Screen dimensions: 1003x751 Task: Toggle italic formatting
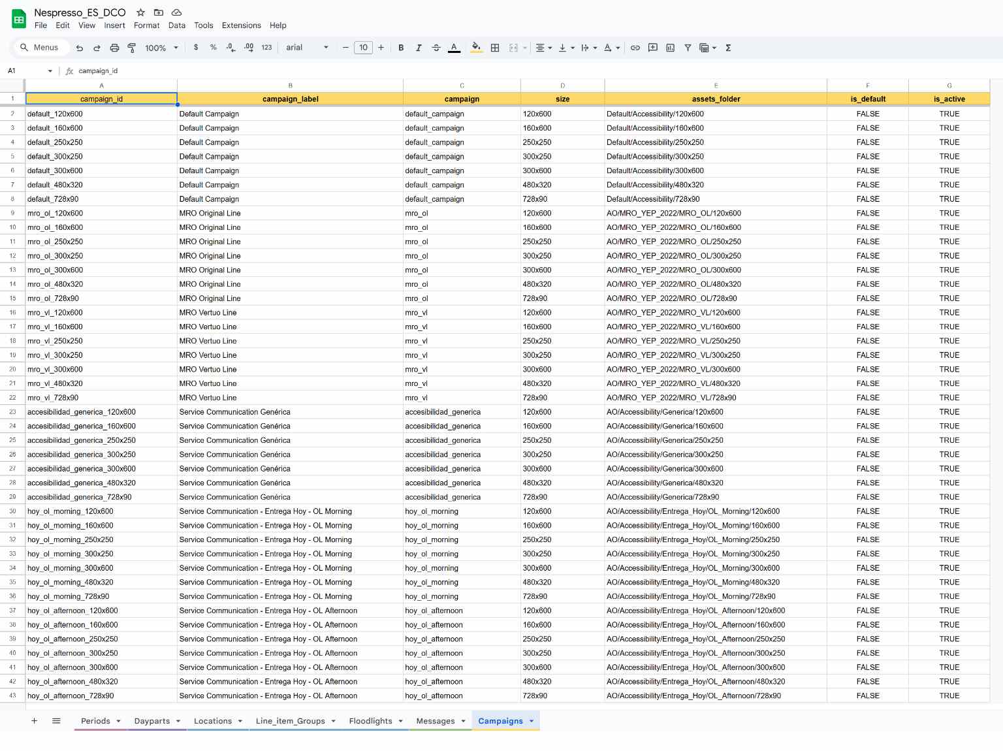click(419, 48)
